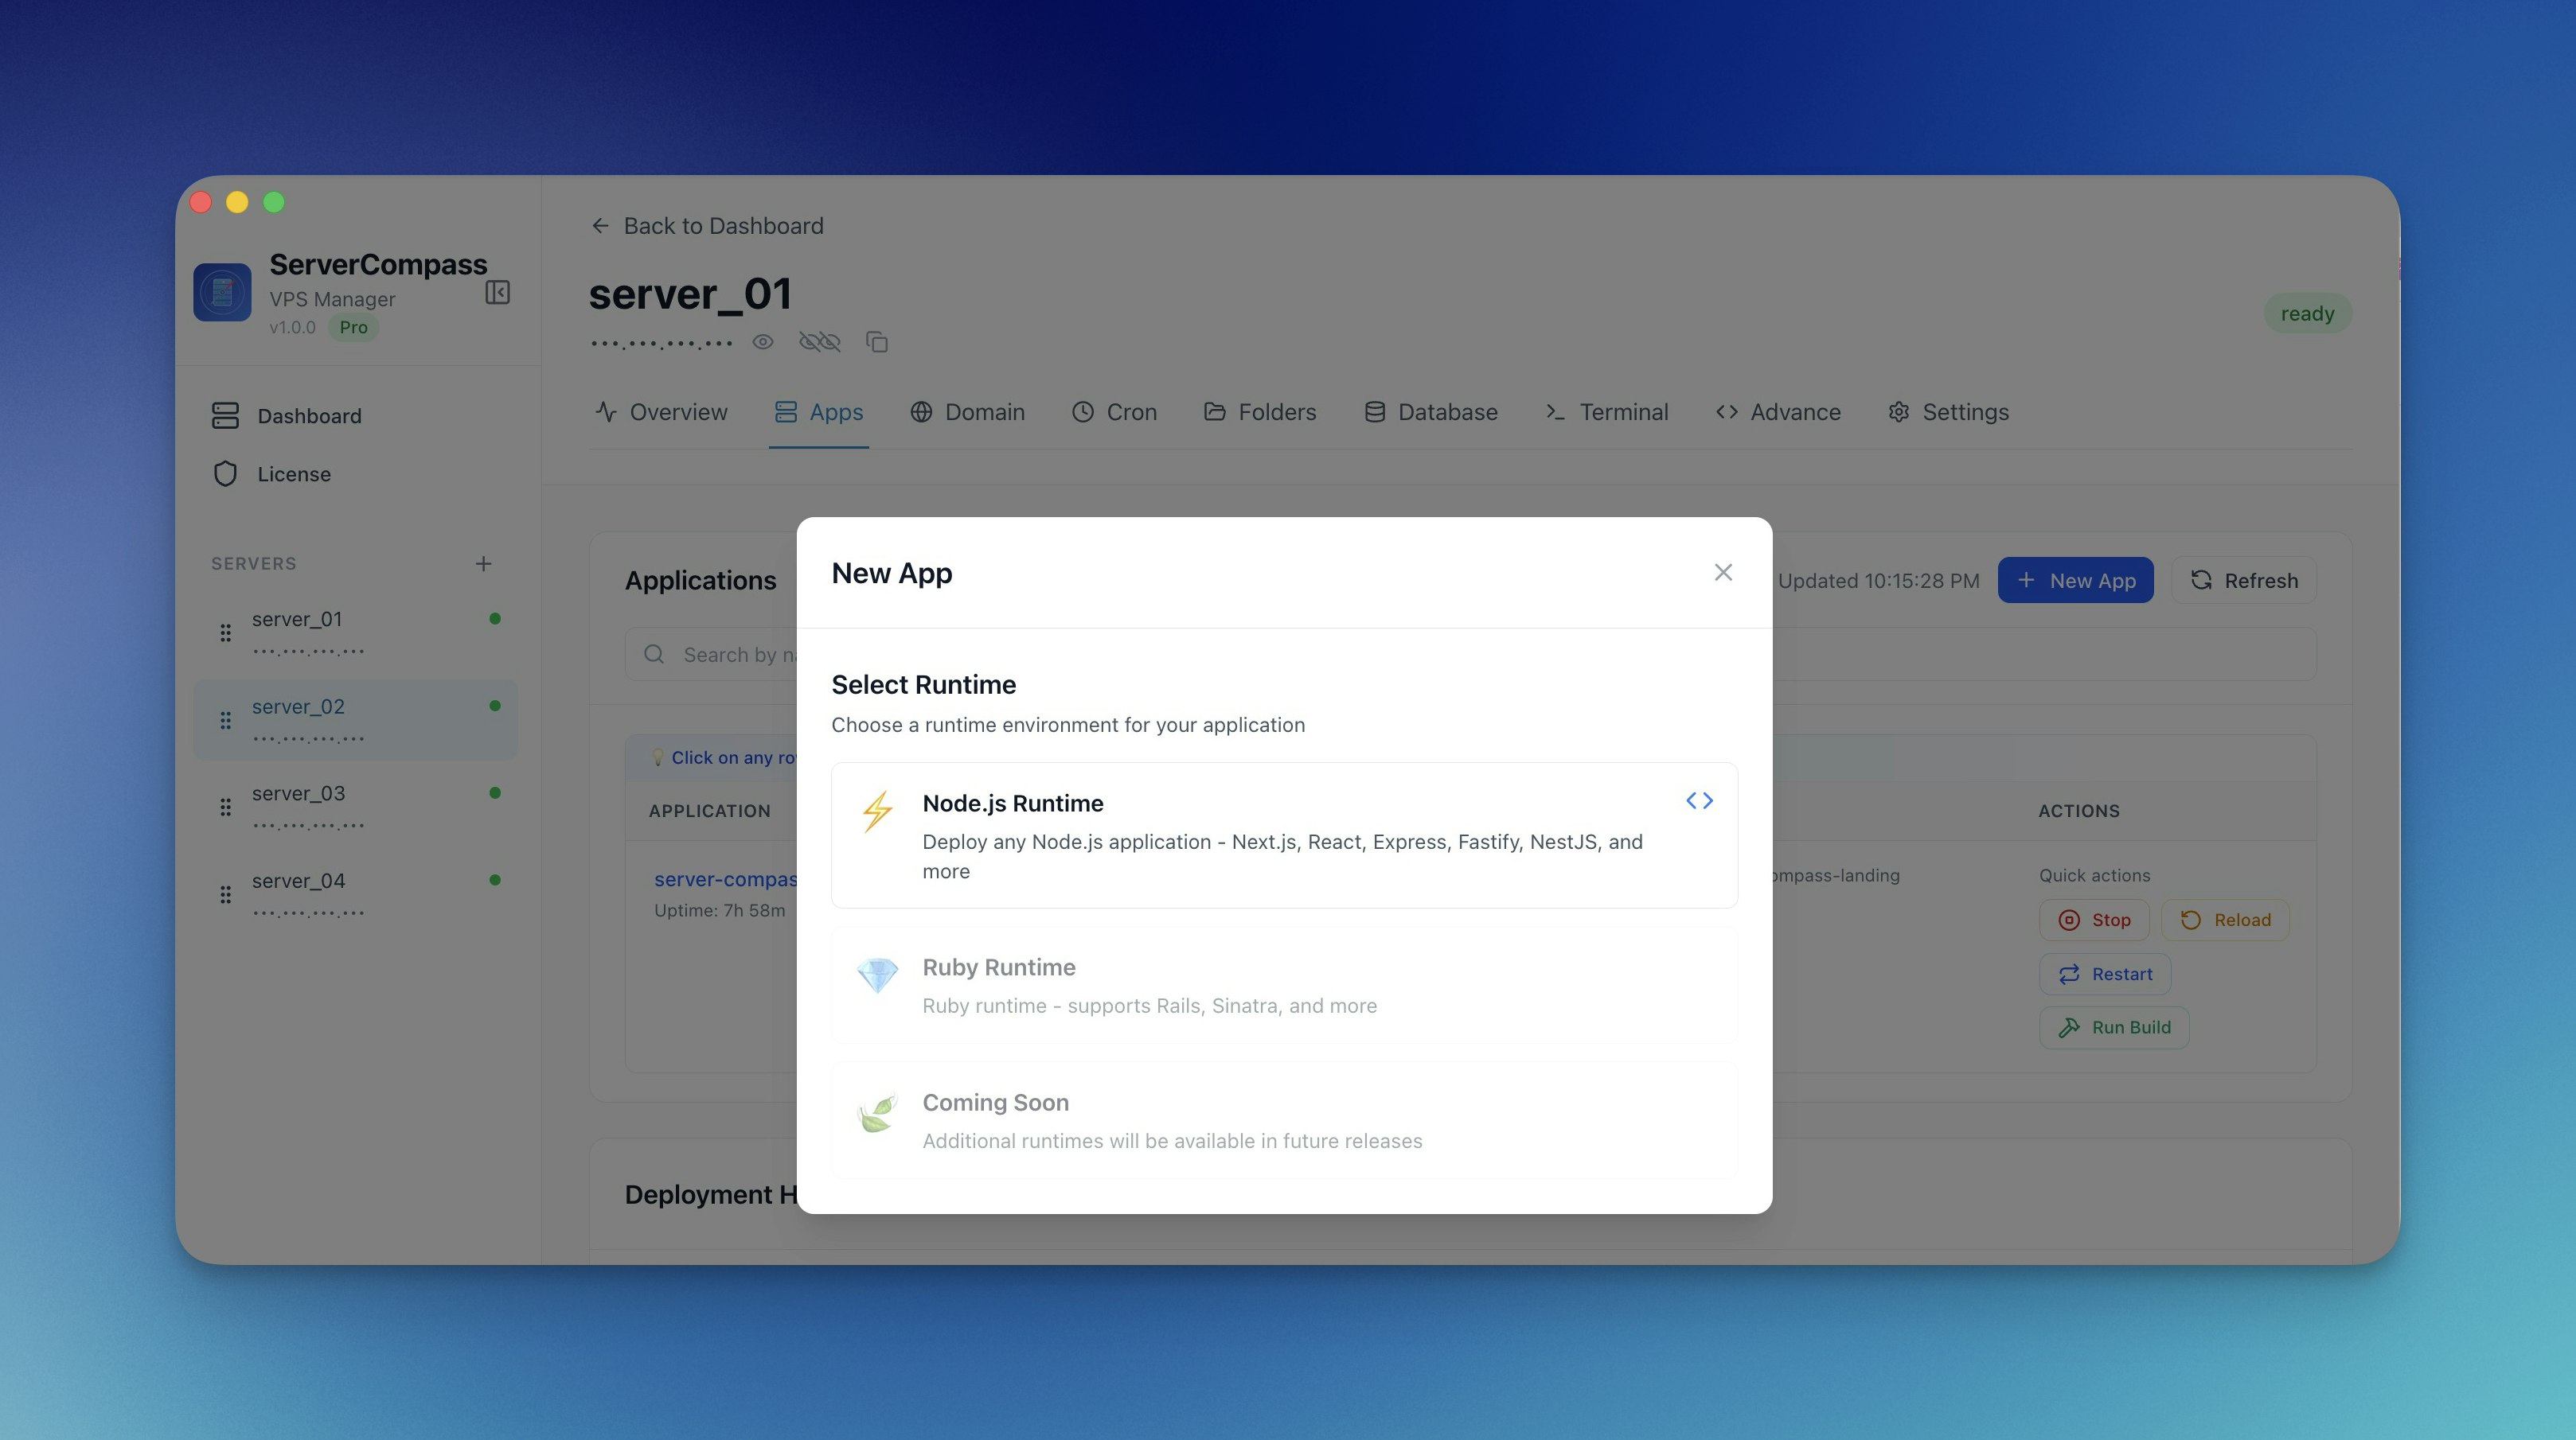Screen dimensions: 2576x1440
Task: Click the Ruby gem runtime icon
Action: pyautogui.click(x=877, y=975)
